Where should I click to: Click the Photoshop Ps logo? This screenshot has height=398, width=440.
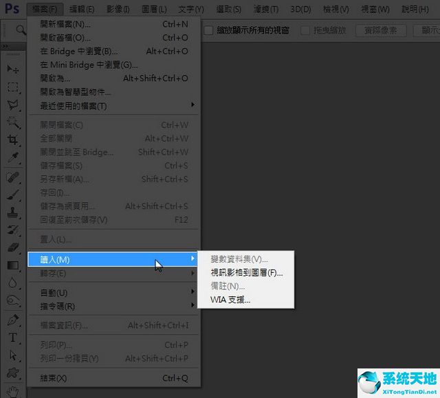(12, 9)
